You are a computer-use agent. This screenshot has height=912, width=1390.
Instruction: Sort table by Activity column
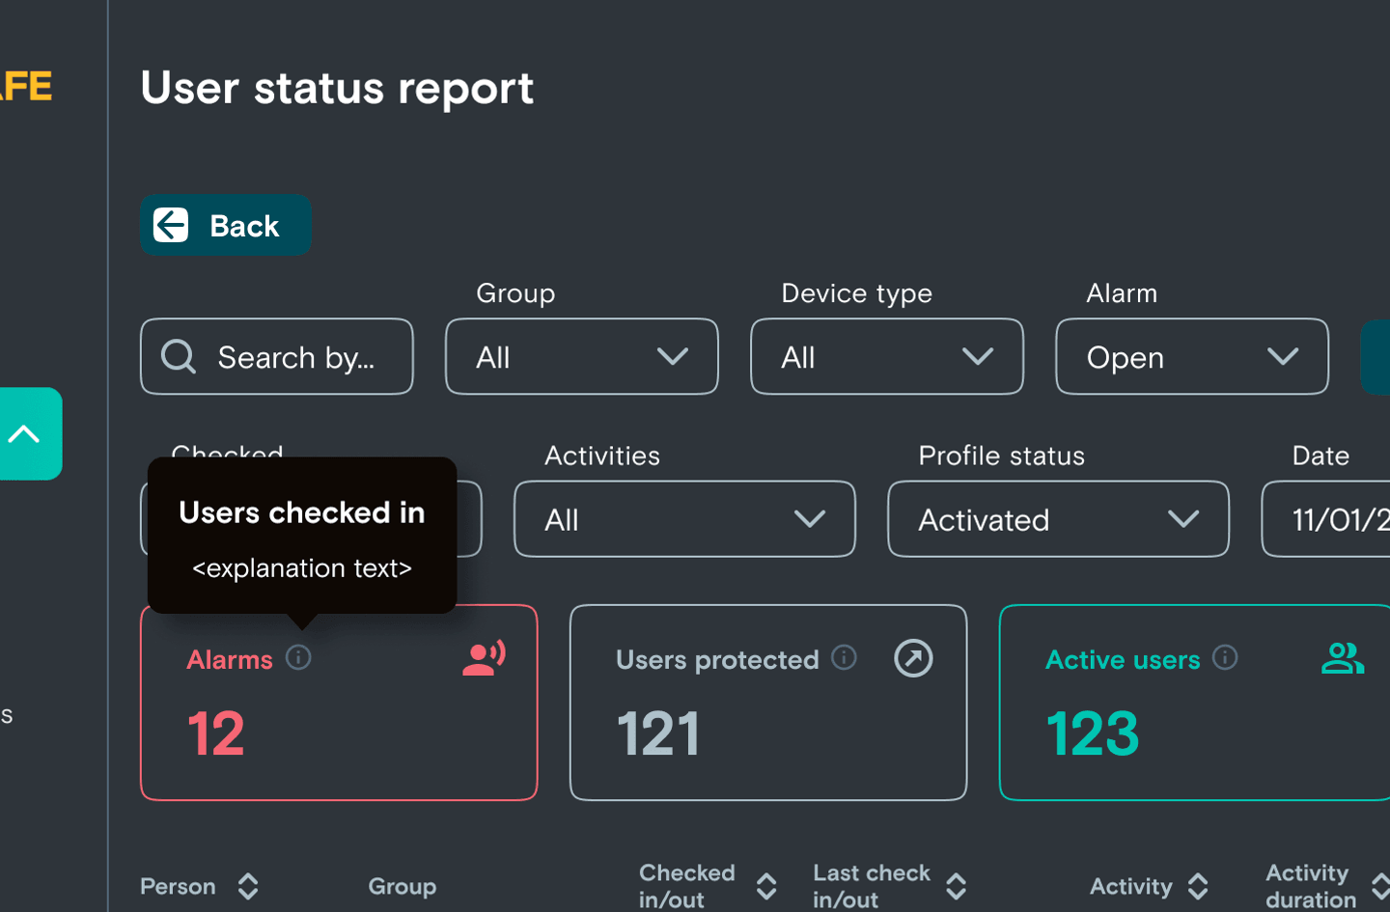coord(1198,886)
